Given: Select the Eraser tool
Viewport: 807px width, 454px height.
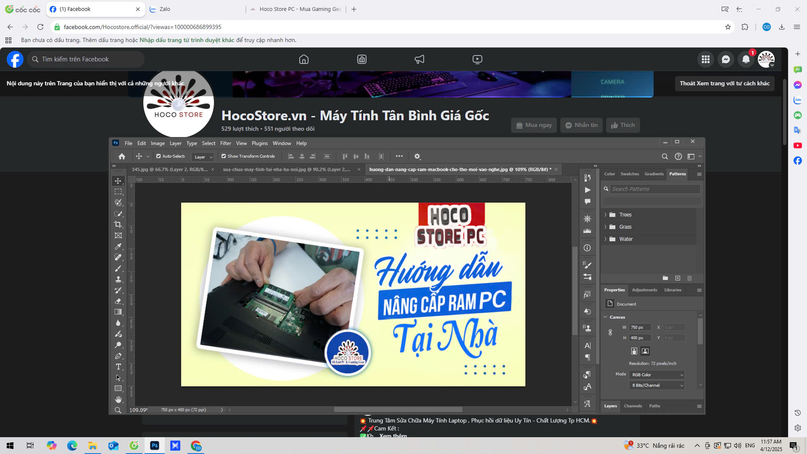Looking at the screenshot, I should (118, 301).
